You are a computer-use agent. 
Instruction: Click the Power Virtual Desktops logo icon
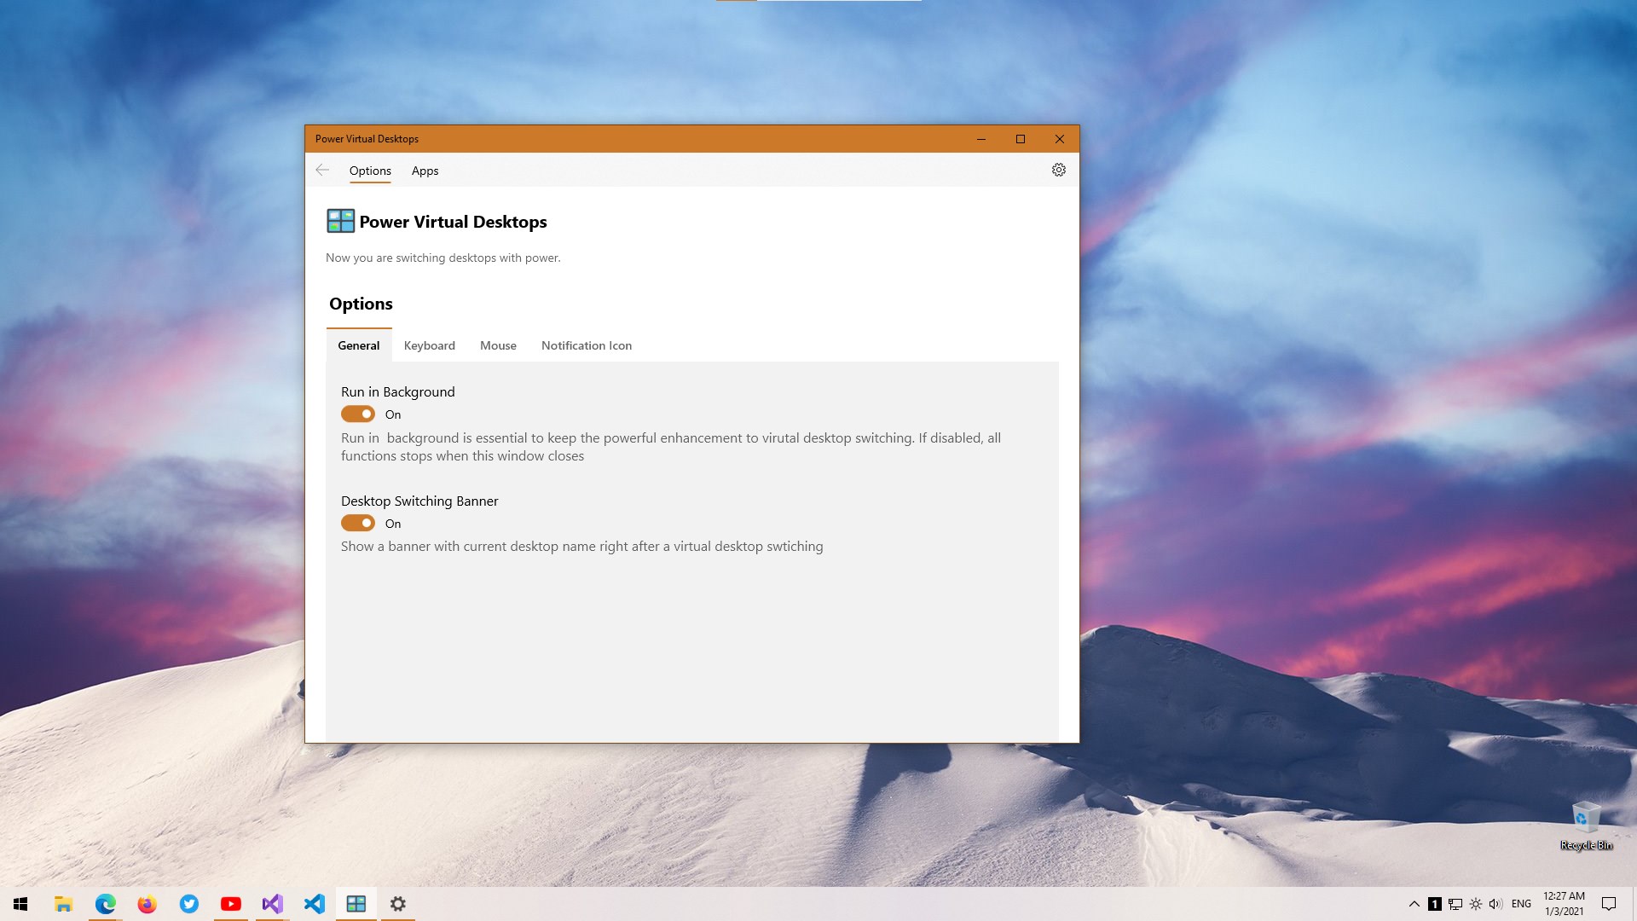(340, 221)
